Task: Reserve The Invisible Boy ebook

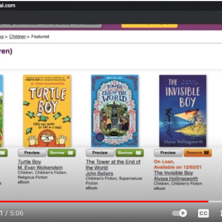Action: (x=198, y=153)
